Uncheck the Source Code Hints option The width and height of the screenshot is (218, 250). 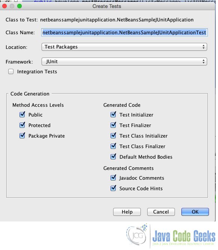113,188
